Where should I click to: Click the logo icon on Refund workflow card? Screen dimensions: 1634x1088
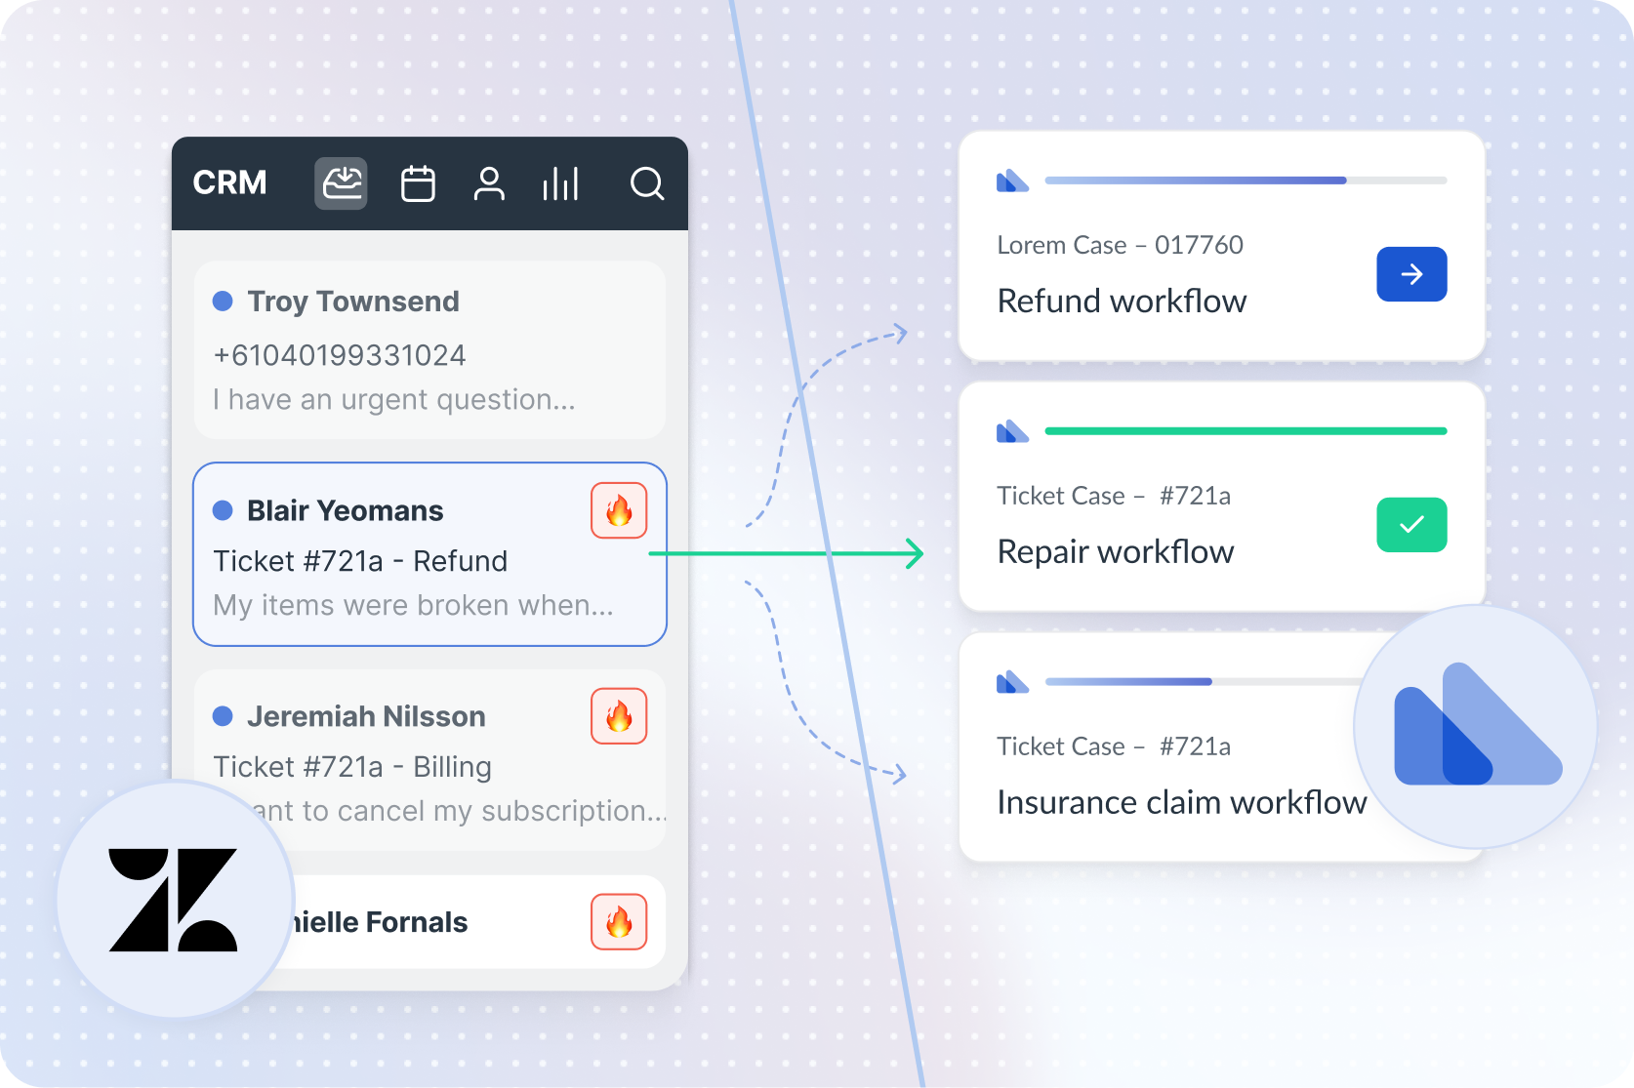tap(1012, 181)
